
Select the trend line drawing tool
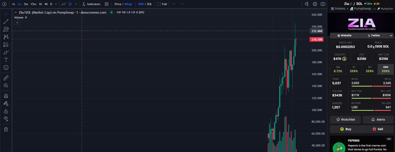6,22
